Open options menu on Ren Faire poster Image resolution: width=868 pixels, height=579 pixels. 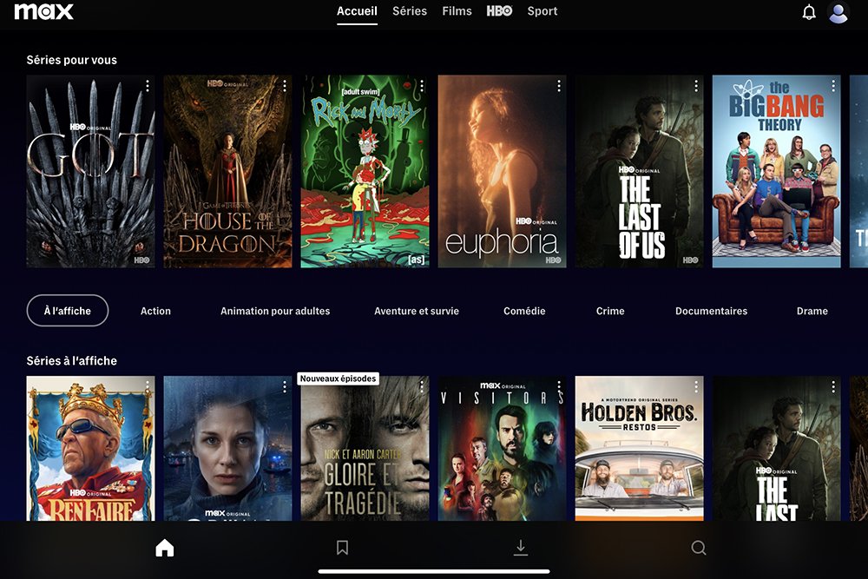(x=148, y=386)
